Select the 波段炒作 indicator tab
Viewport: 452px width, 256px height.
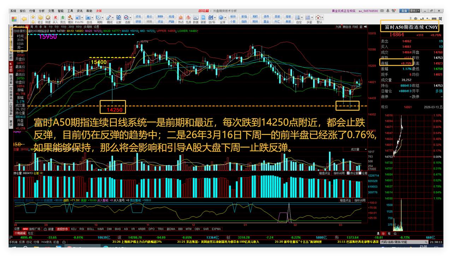tap(62, 229)
